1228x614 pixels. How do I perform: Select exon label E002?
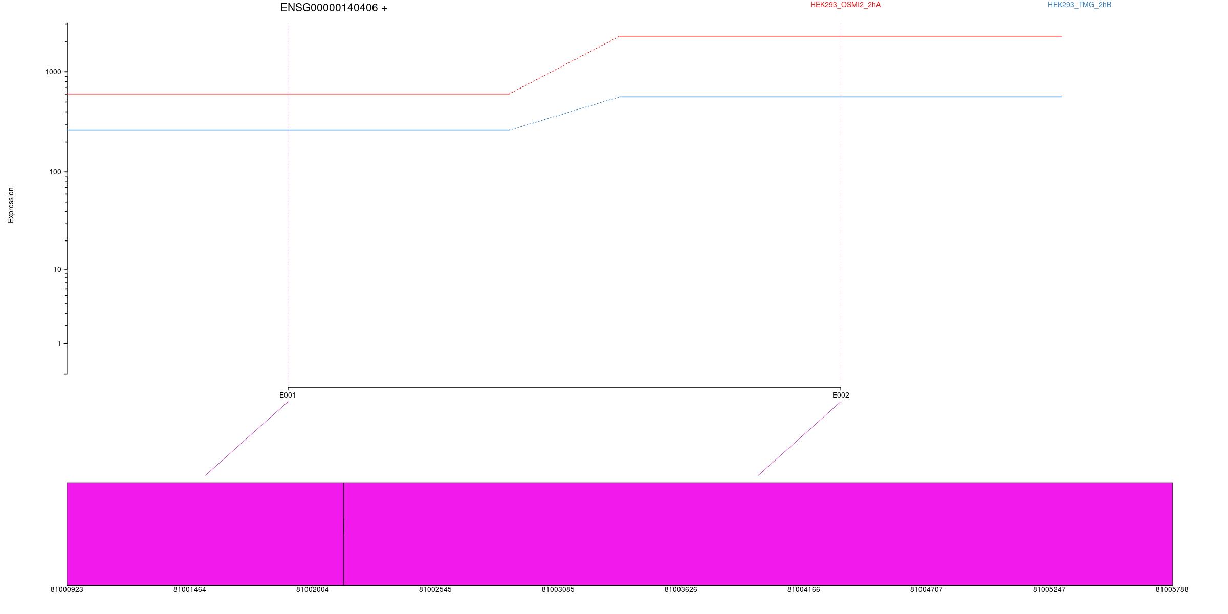click(x=841, y=395)
